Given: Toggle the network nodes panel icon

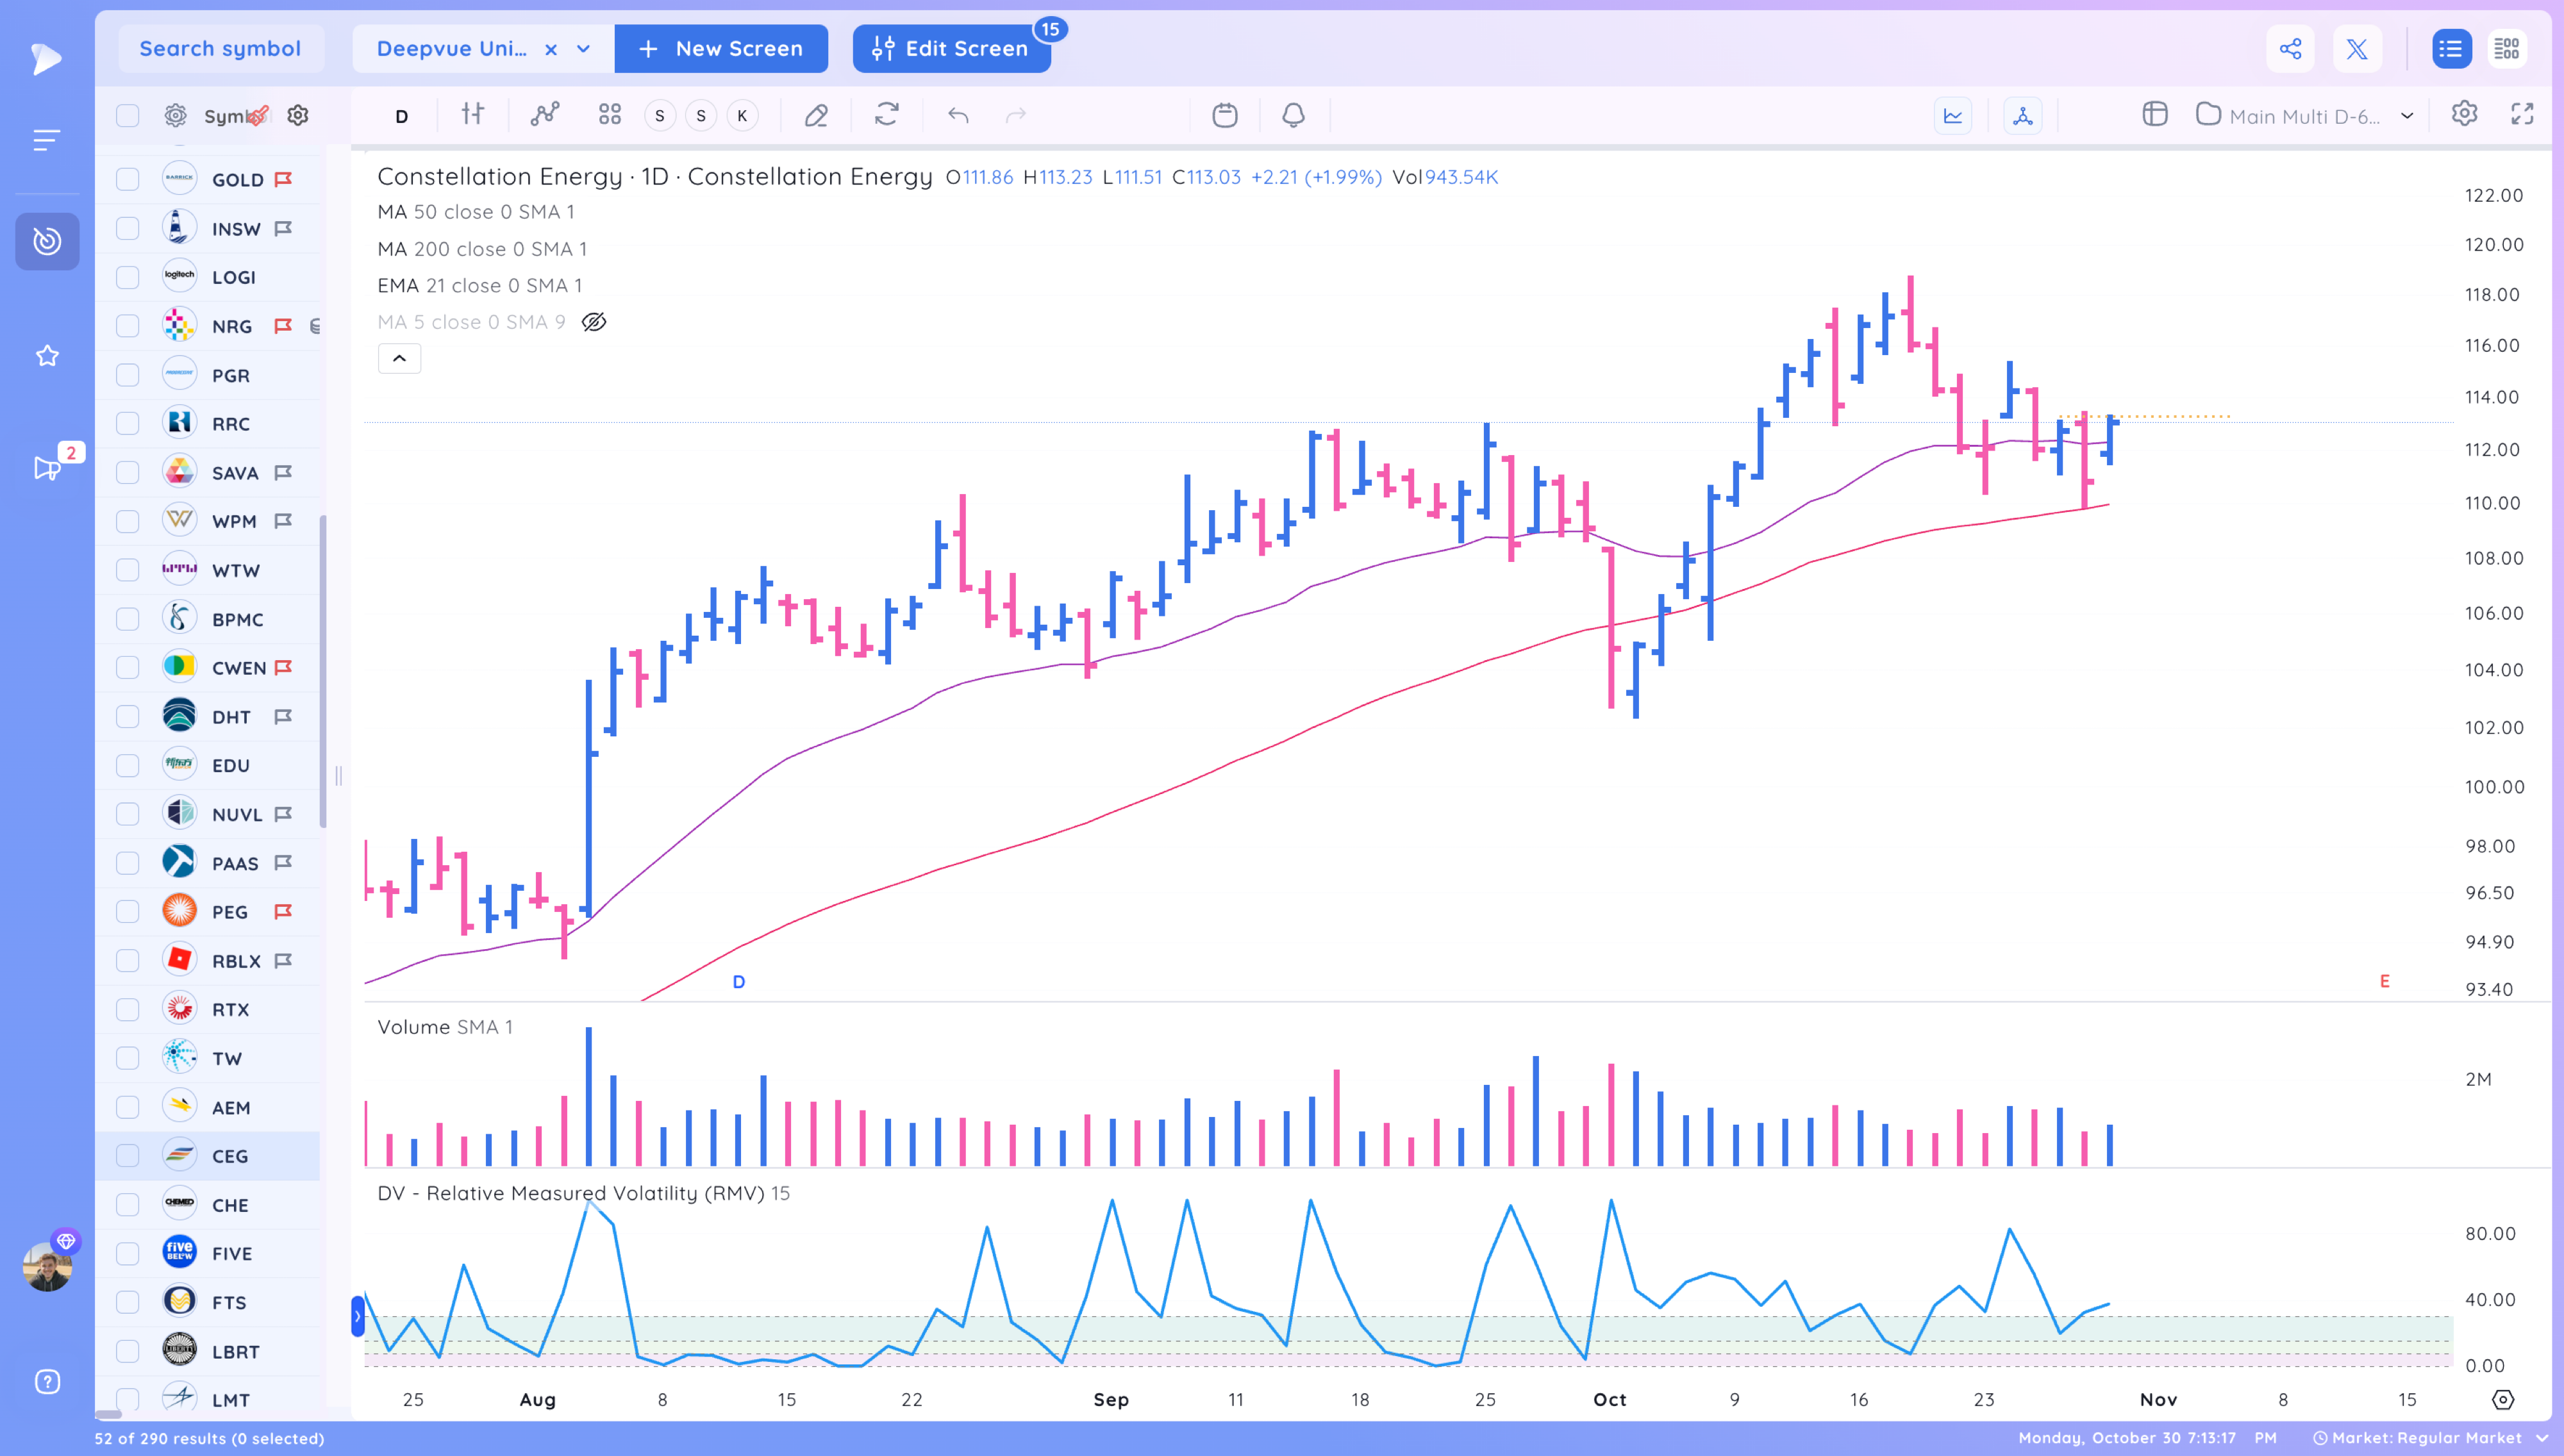Looking at the screenshot, I should coord(2023,116).
